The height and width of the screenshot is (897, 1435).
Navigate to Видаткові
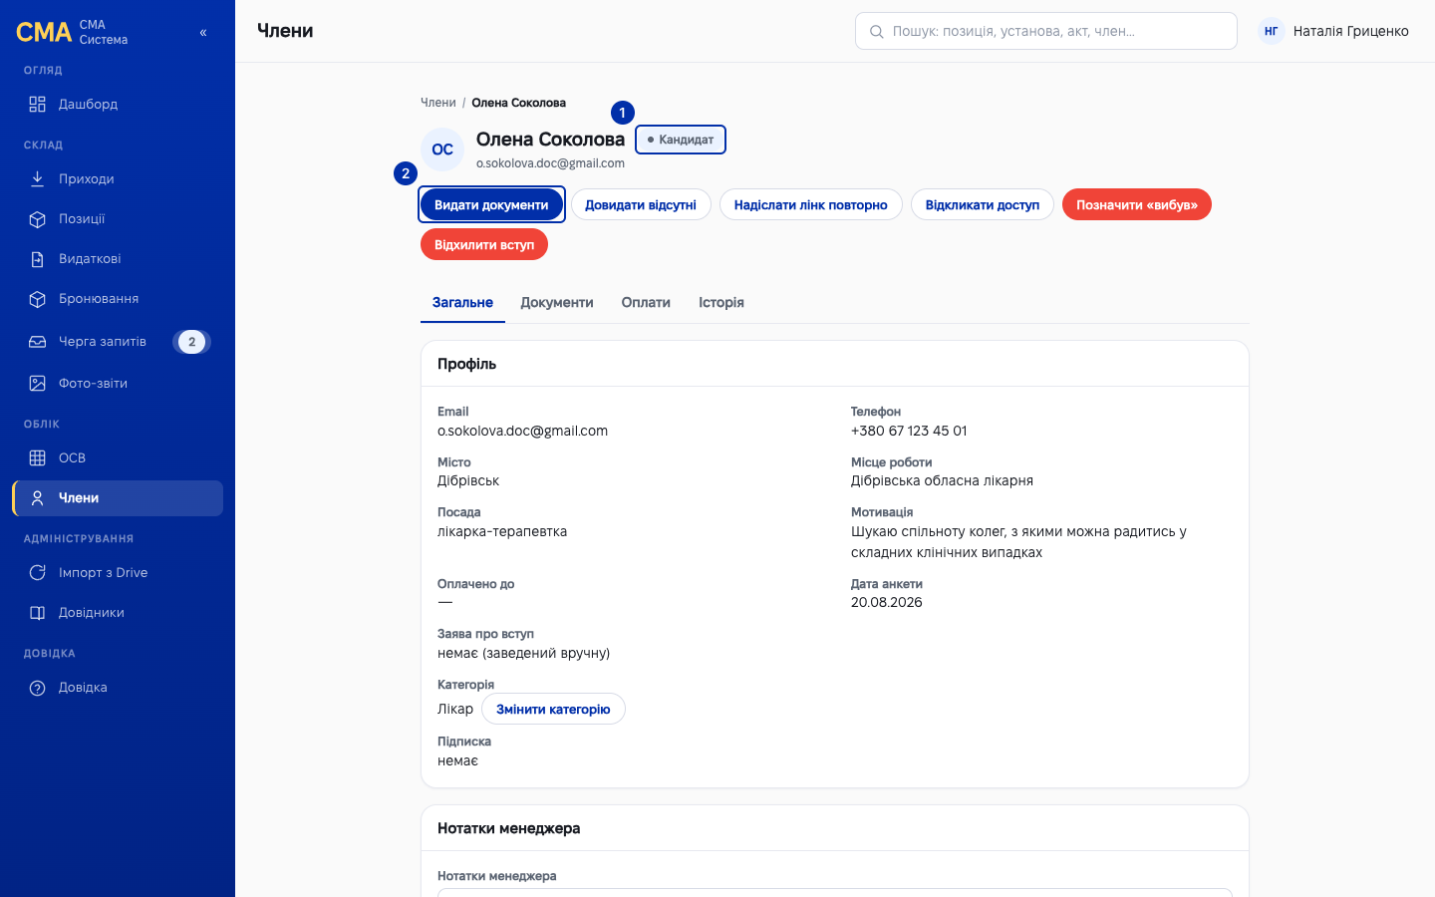[x=118, y=259]
